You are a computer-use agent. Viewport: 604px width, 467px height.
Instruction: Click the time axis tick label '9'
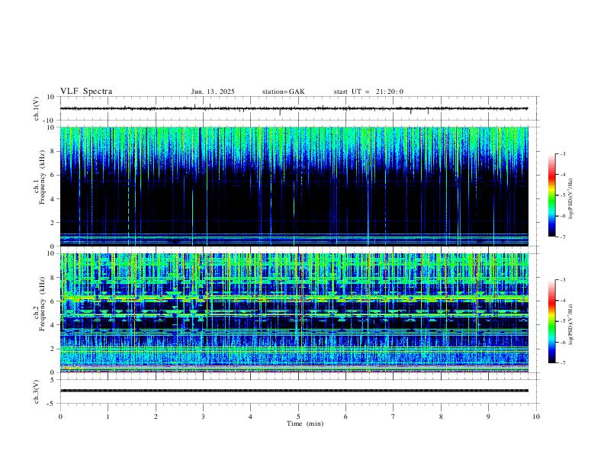click(488, 417)
